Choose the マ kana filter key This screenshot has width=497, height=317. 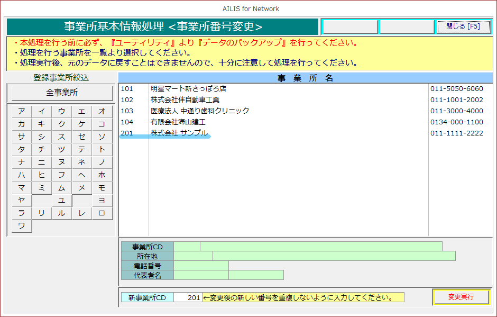pos(22,187)
